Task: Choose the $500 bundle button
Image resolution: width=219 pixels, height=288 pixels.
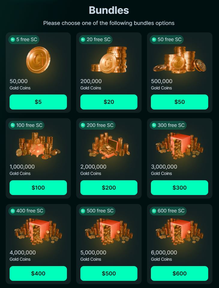Action: point(109,273)
